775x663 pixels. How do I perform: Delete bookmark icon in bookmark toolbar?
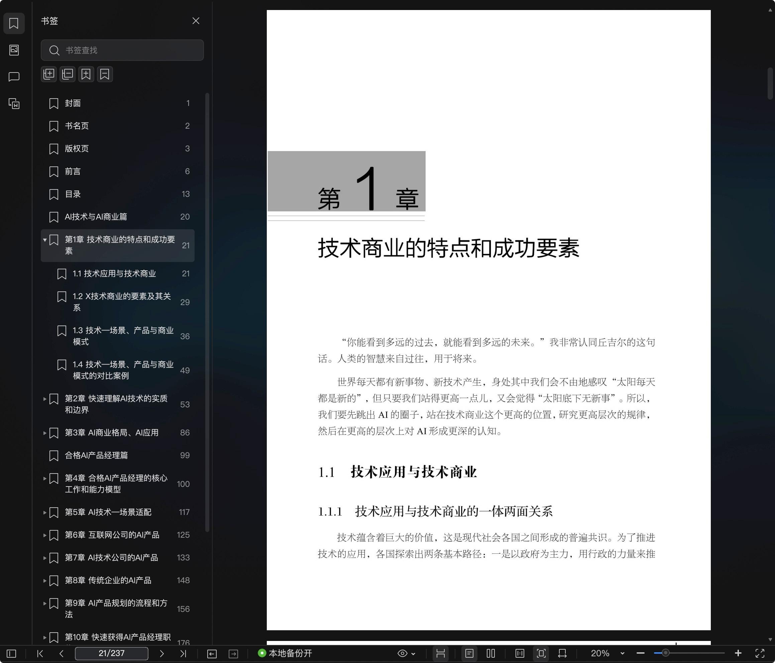click(x=105, y=74)
